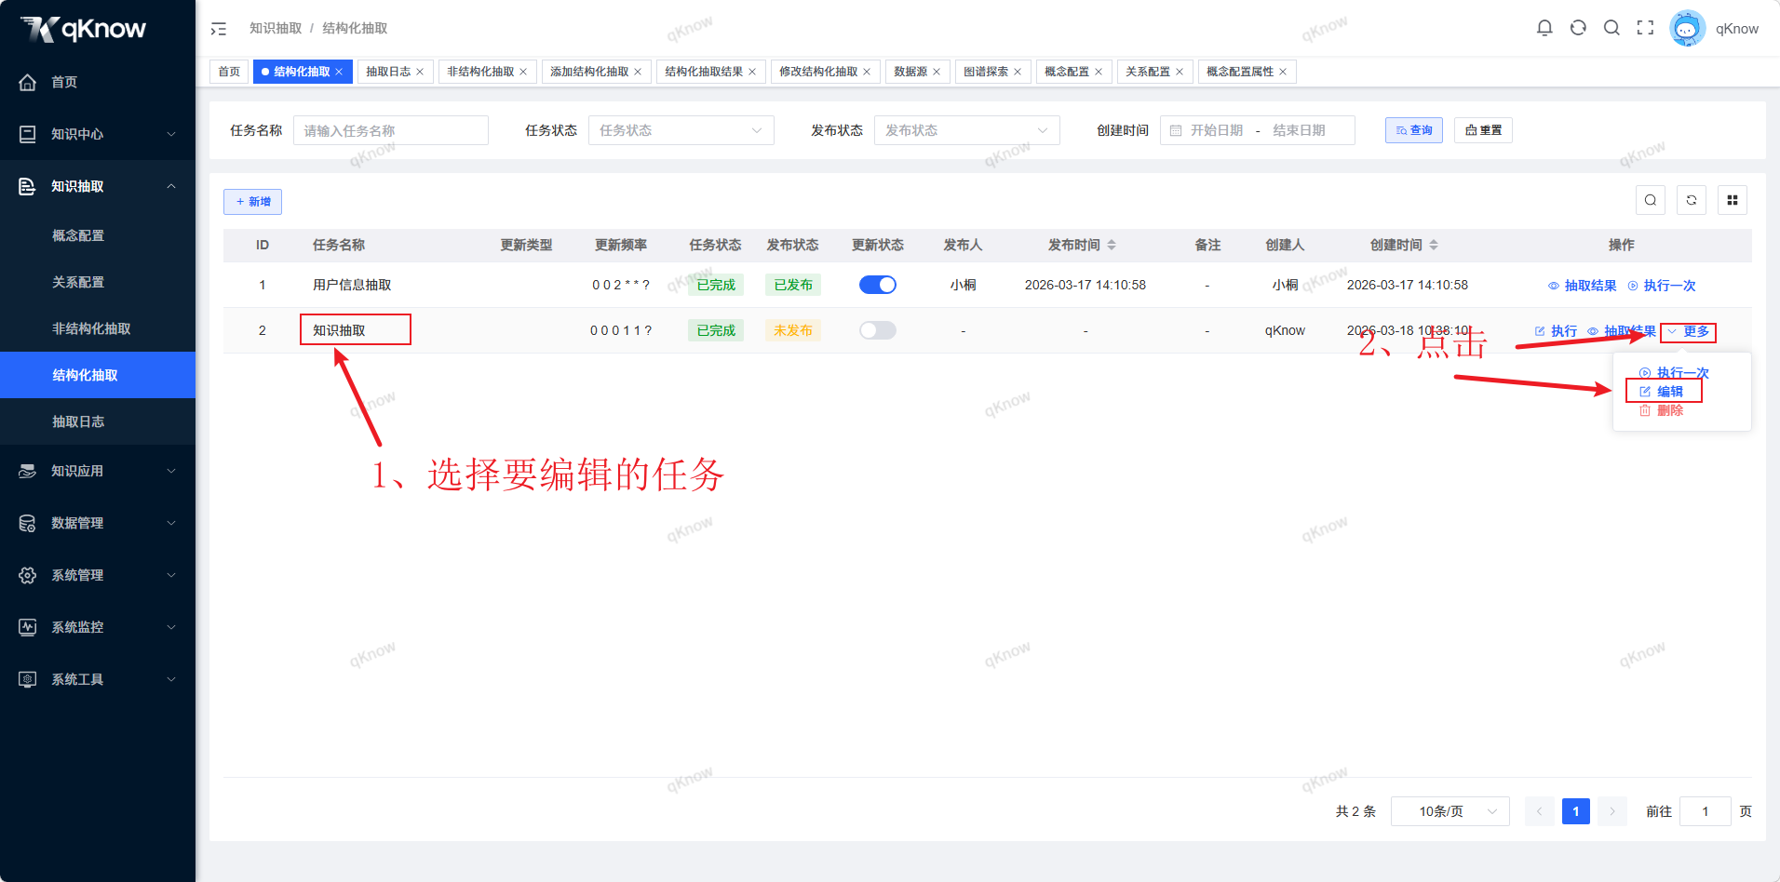
Task: Expand the 知识应用 sidebar menu
Action: tap(98, 471)
